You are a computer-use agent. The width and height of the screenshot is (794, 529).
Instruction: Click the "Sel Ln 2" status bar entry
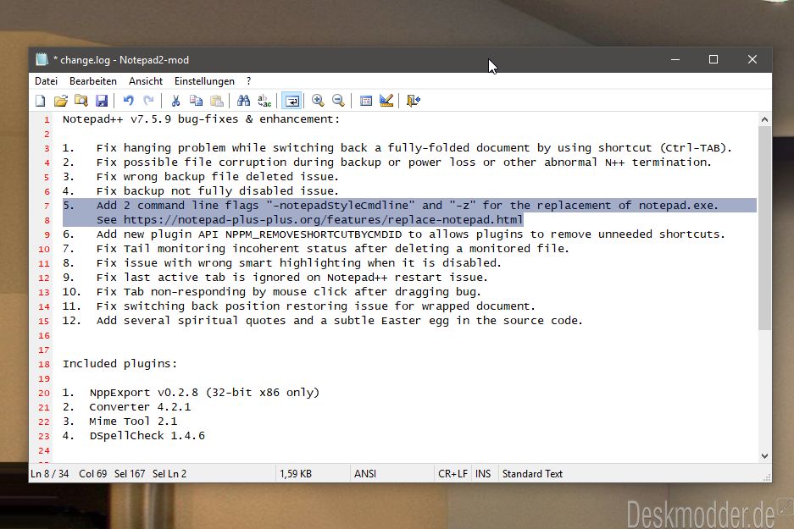click(x=169, y=474)
